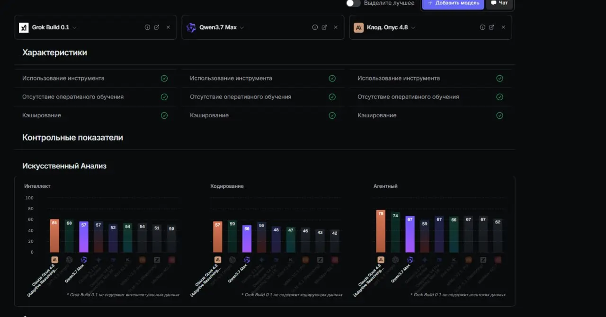Open Grok Build 0.1 in external link
This screenshot has height=317, width=606.
point(157,27)
